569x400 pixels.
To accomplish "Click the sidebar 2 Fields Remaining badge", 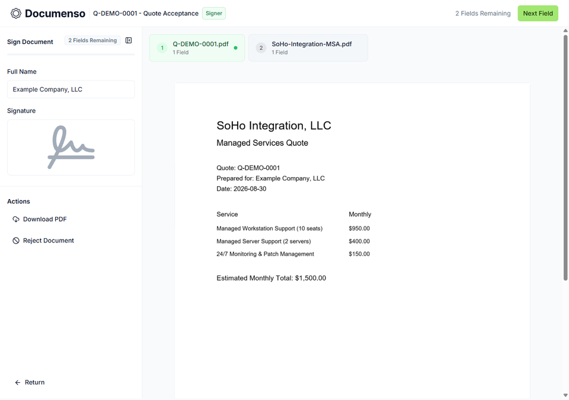I will [x=92, y=40].
